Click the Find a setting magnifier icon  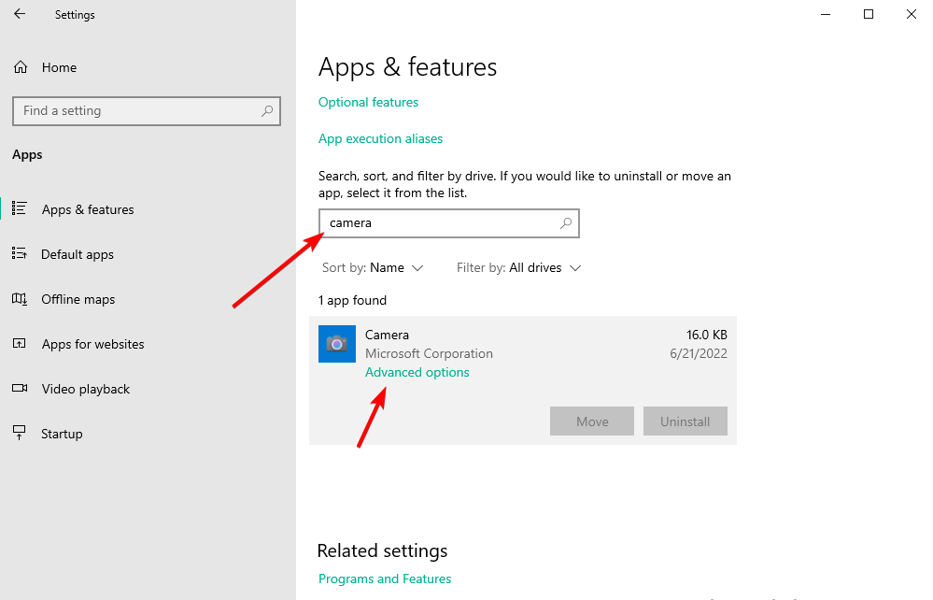point(267,110)
